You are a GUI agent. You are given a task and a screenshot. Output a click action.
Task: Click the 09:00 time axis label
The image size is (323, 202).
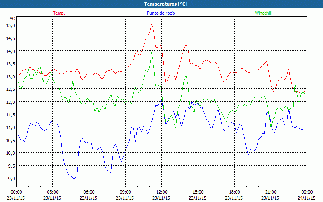(x=125, y=192)
